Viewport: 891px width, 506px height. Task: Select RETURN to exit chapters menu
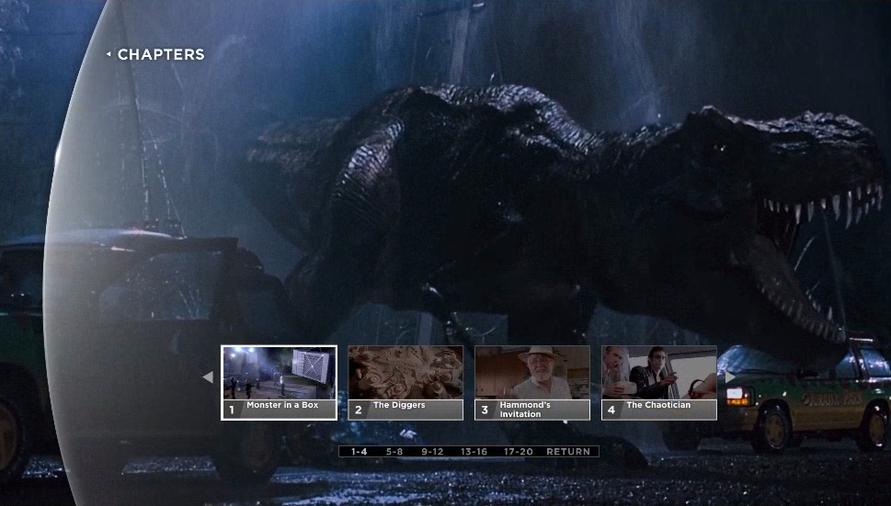tap(568, 452)
